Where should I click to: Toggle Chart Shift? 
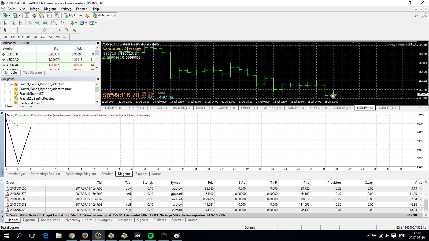pos(62,23)
